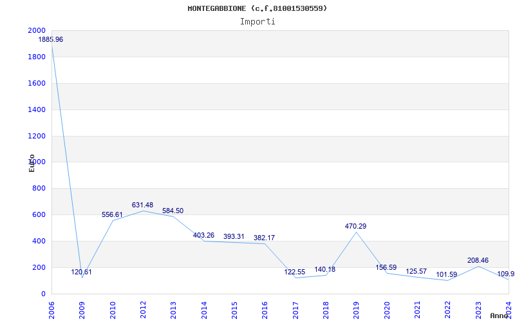Click the 1600 y-axis value
The width and height of the screenshot is (515, 322).
coord(37,83)
